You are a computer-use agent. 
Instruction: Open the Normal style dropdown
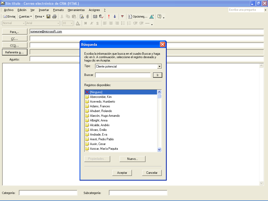pos(24,23)
